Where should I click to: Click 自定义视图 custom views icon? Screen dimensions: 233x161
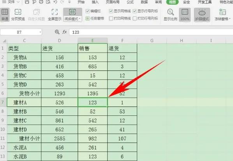(x=36, y=15)
